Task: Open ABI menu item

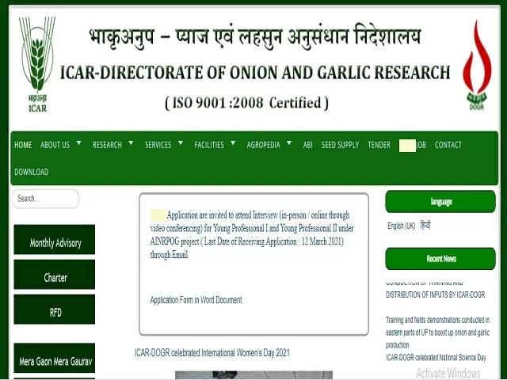Action: click(308, 145)
